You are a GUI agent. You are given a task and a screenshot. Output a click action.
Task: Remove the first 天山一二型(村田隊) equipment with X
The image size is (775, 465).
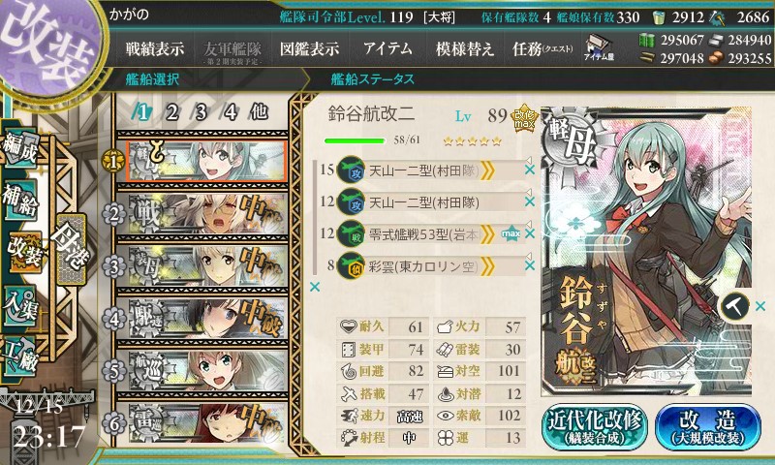tap(529, 170)
